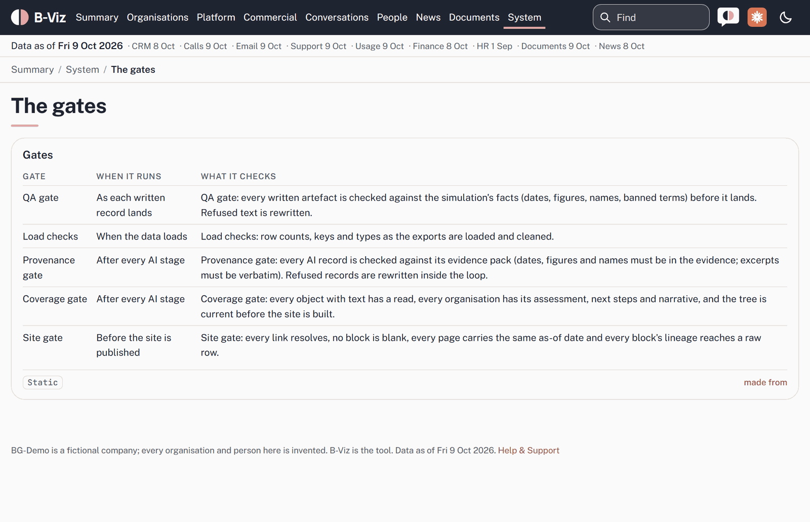The image size is (810, 522).
Task: Click 'Data as of Fri 9 Oct 2026' label
Action: (67, 46)
